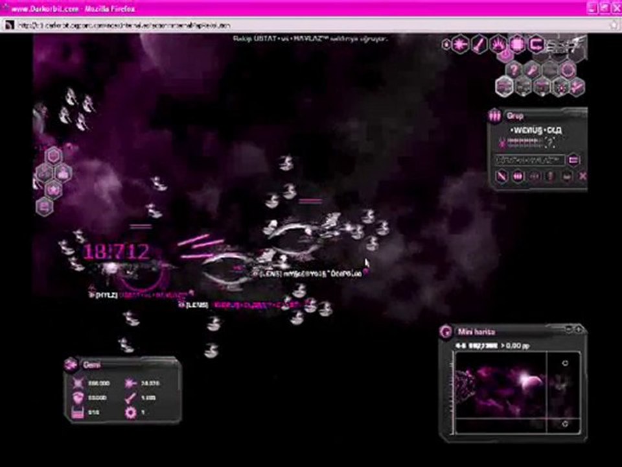The image size is (622, 467).
Task: Click the highlighted white-bordered hexagon in bottom row
Action: (505, 86)
